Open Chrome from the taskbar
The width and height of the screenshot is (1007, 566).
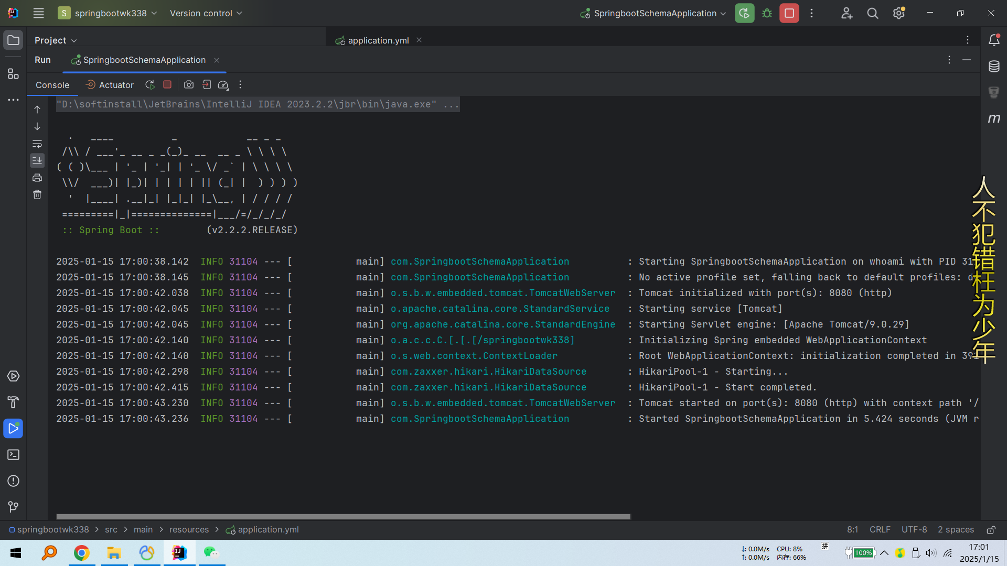point(81,553)
